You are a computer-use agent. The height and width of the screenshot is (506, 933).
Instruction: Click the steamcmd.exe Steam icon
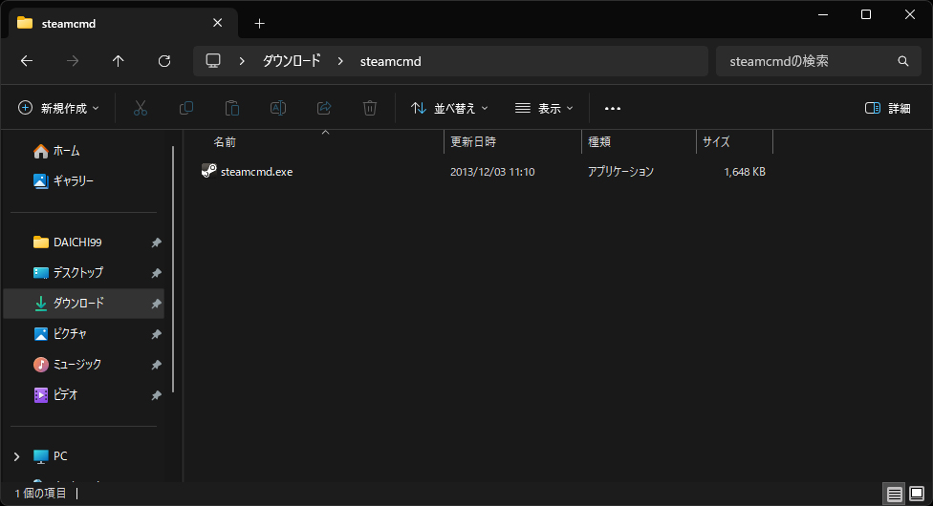click(208, 171)
